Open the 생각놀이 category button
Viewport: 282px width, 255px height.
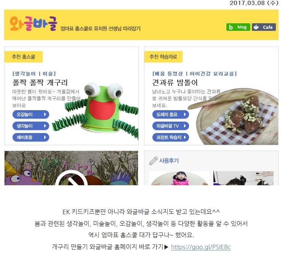click(31, 126)
